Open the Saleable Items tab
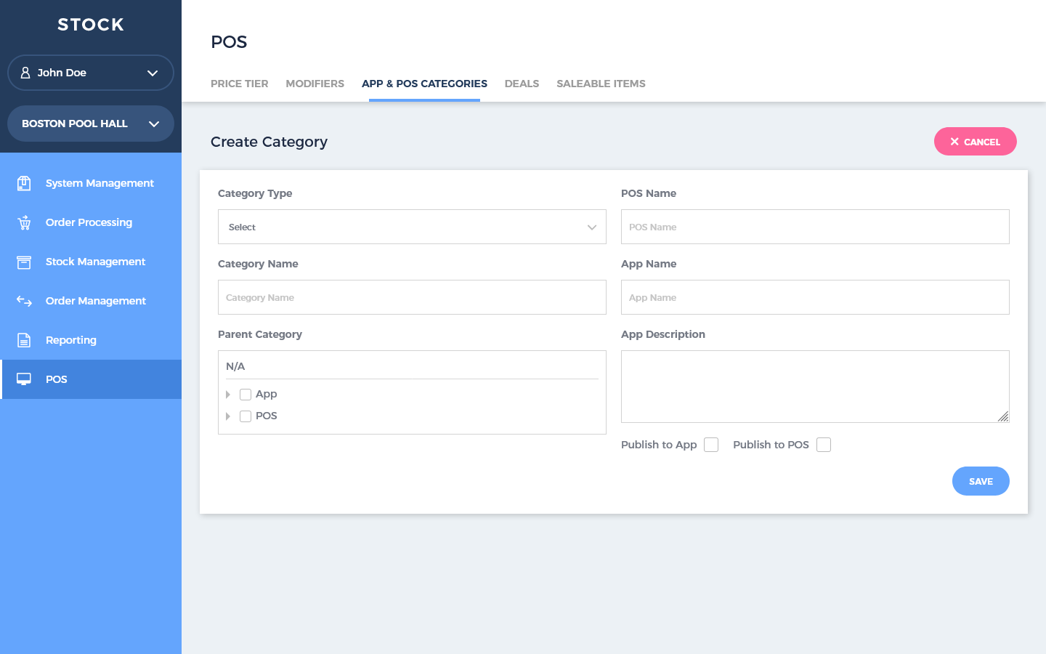 [x=601, y=84]
